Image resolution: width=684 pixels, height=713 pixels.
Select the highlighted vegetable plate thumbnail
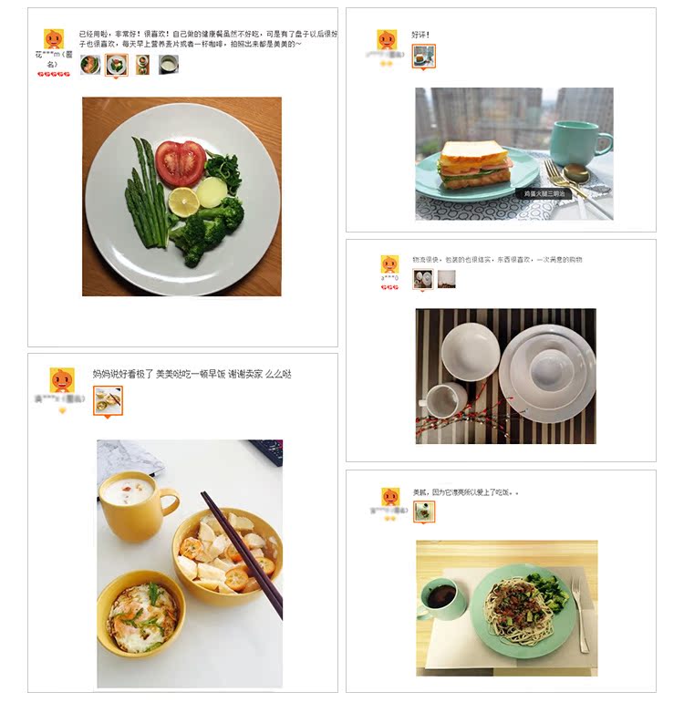click(117, 65)
